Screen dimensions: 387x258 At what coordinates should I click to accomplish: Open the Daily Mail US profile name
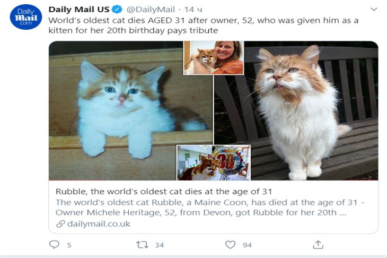pyautogui.click(x=78, y=10)
